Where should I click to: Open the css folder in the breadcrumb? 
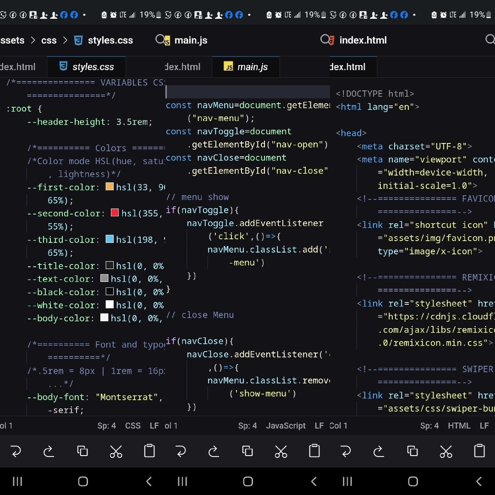click(49, 40)
